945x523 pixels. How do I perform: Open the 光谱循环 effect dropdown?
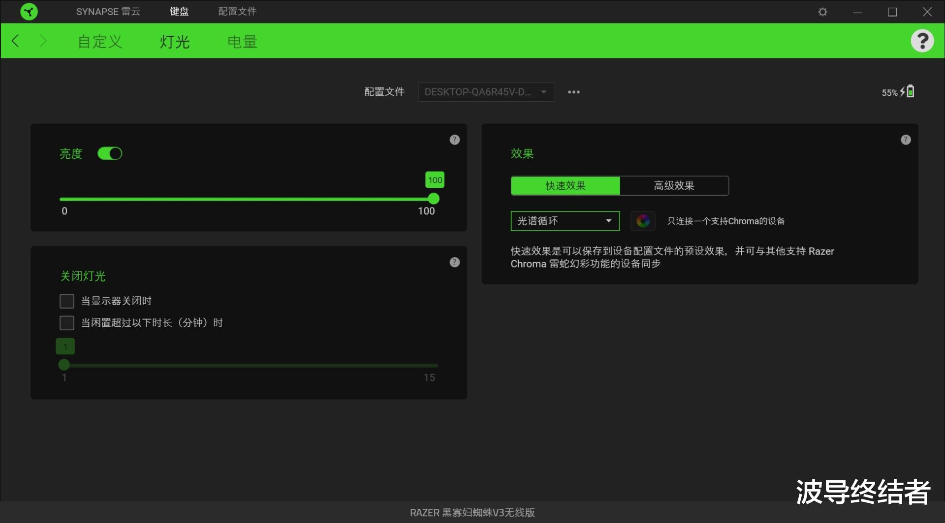tap(565, 221)
